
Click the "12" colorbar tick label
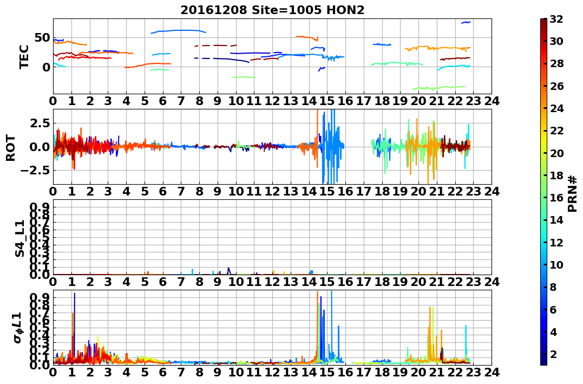click(x=556, y=242)
